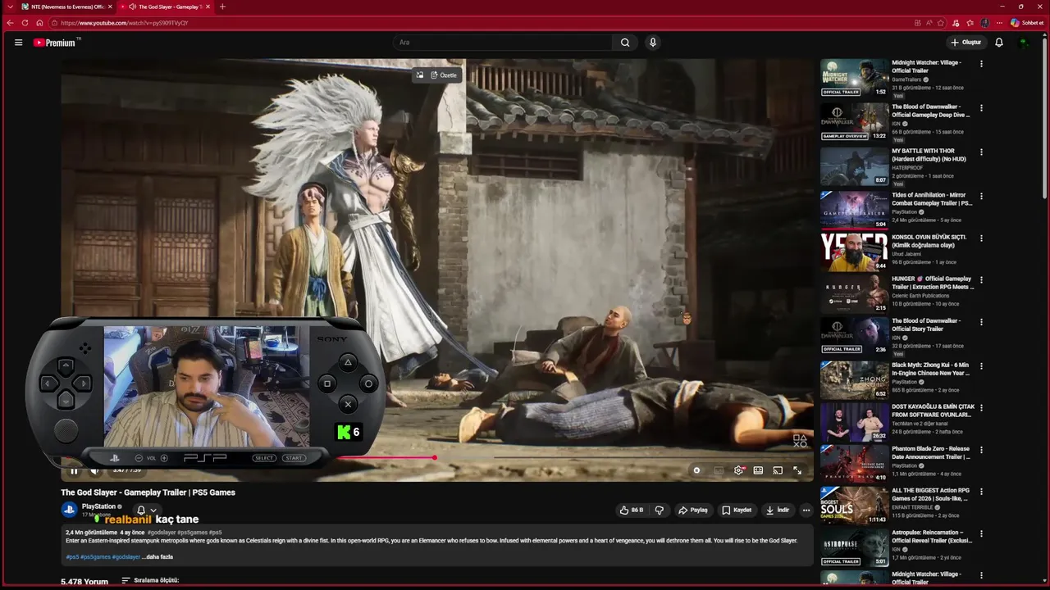Refresh the page
Image resolution: width=1050 pixels, height=590 pixels.
pos(25,23)
